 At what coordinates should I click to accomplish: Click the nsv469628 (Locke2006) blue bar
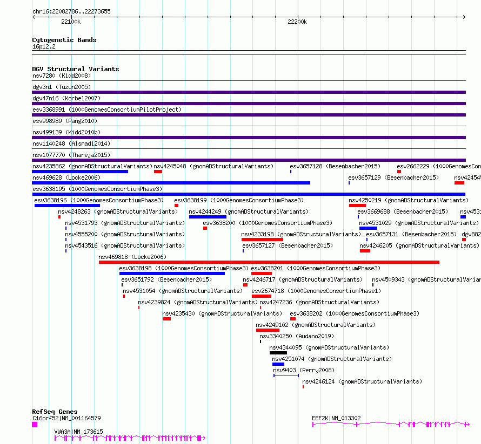tap(171, 183)
